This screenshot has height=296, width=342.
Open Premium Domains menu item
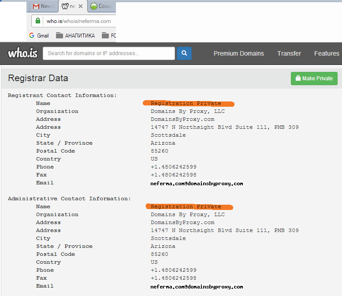pos(238,53)
